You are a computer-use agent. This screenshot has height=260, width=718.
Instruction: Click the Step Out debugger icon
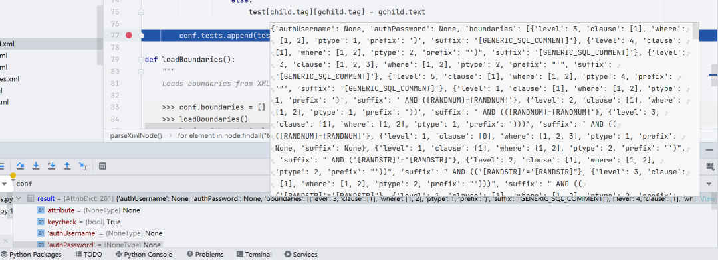pyautogui.click(x=67, y=166)
